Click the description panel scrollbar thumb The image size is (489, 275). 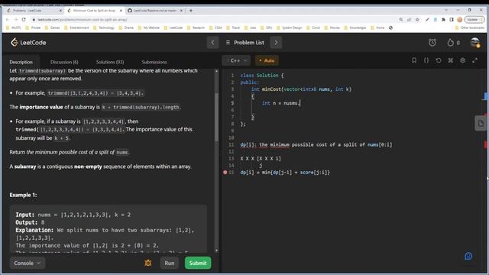point(216,117)
